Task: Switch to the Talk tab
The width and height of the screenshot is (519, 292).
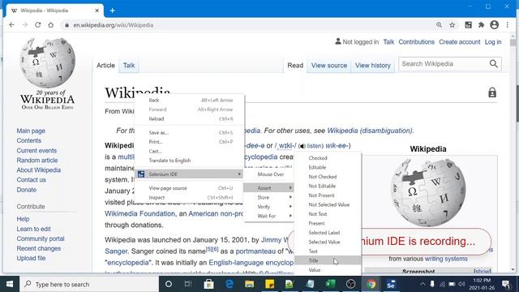Action: pyautogui.click(x=129, y=65)
